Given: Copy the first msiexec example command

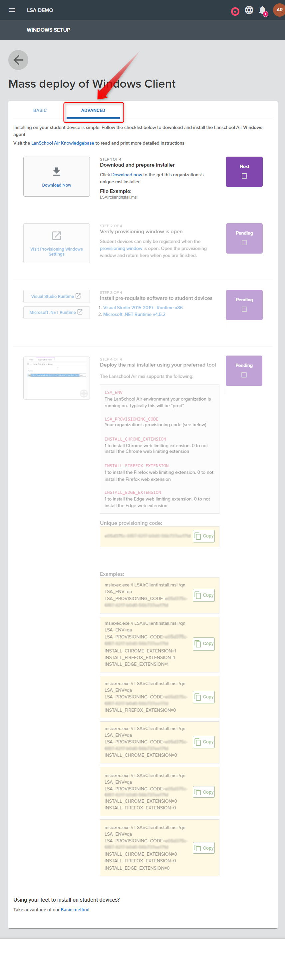Looking at the screenshot, I should (203, 595).
